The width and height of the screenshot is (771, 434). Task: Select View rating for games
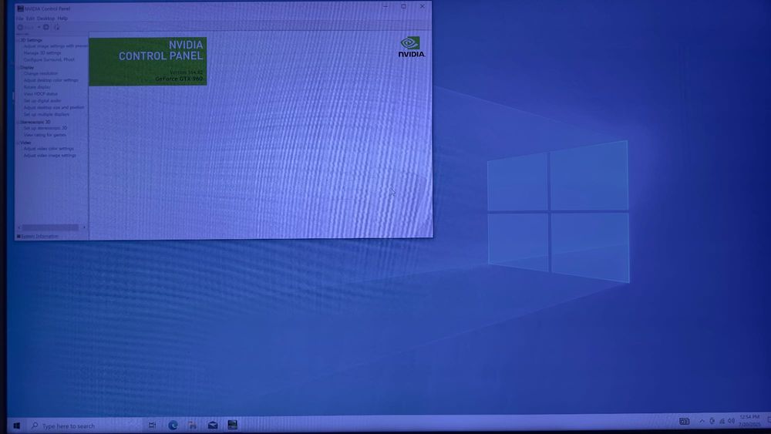(45, 135)
